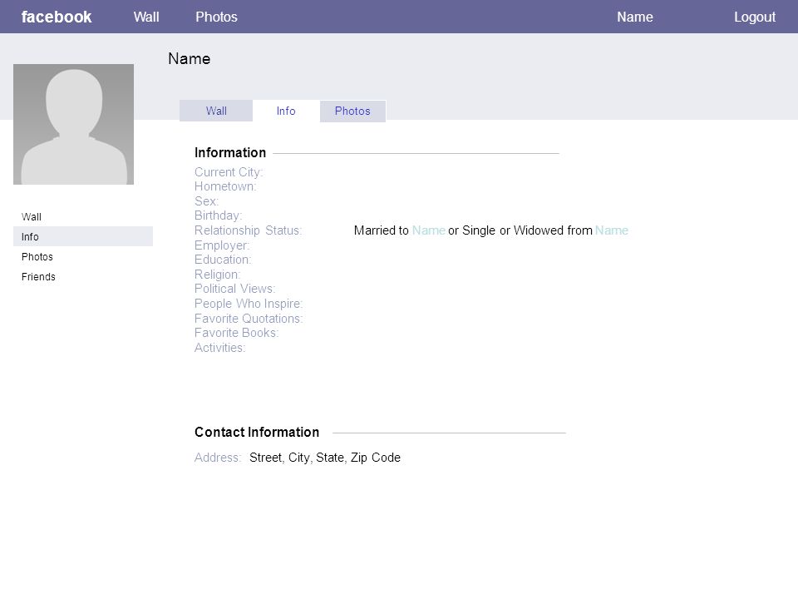Click the 'Activities:' label

[219, 348]
